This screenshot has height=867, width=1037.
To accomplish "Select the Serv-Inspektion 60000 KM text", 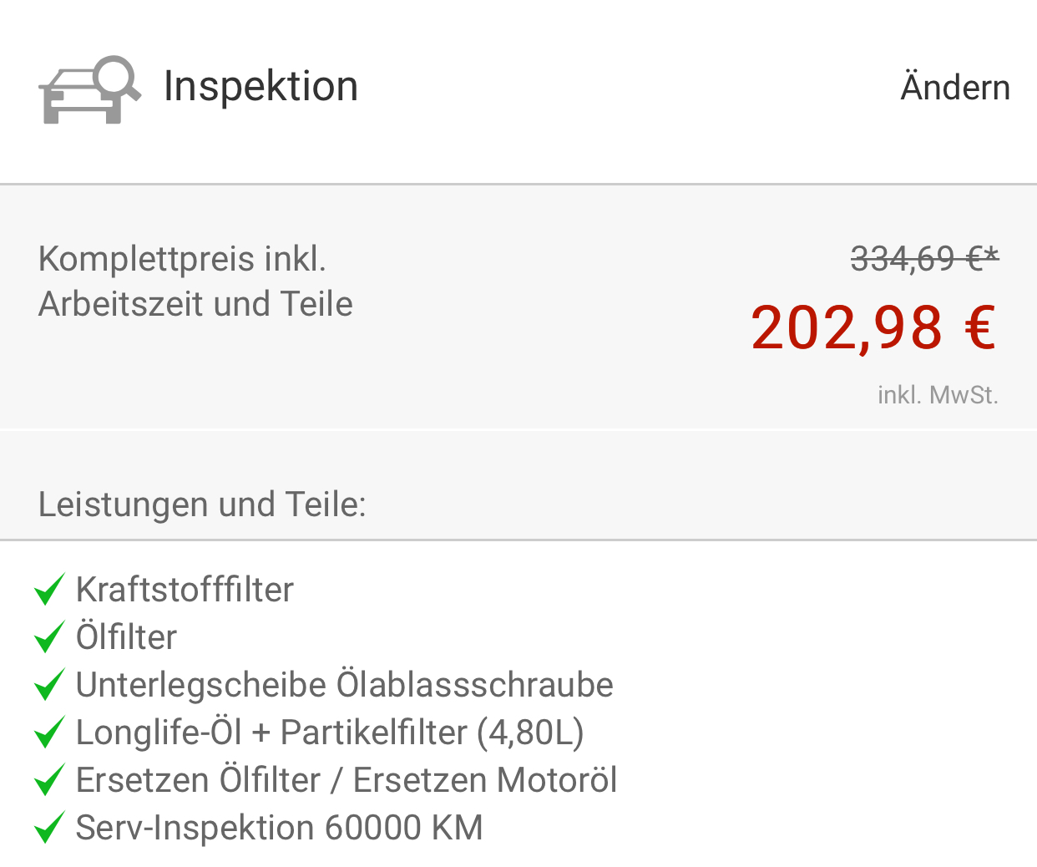I will click(279, 828).
